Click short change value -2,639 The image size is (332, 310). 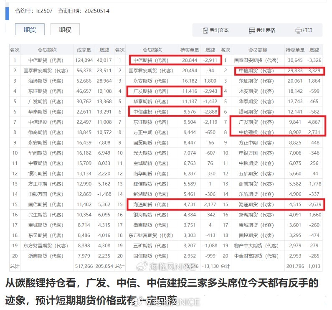(314, 204)
